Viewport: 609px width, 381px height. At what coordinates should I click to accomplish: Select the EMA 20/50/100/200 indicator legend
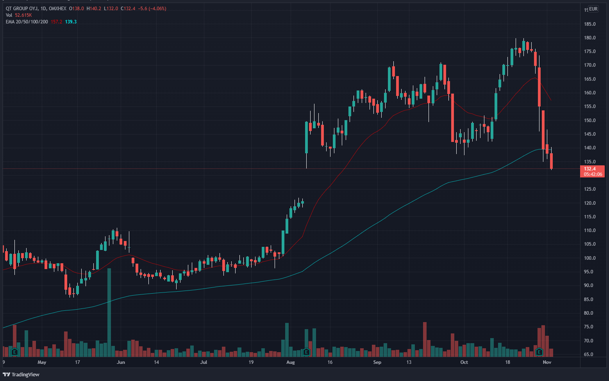(27, 22)
